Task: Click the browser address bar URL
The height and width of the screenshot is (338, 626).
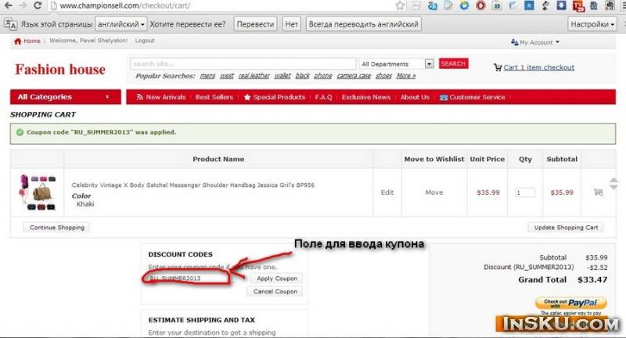Action: pyautogui.click(x=125, y=5)
